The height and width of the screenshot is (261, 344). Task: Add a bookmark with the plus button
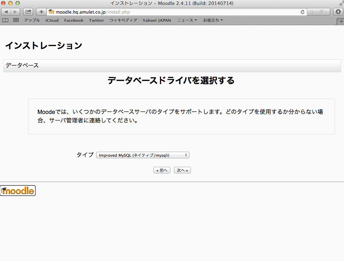pyautogui.click(x=41, y=12)
